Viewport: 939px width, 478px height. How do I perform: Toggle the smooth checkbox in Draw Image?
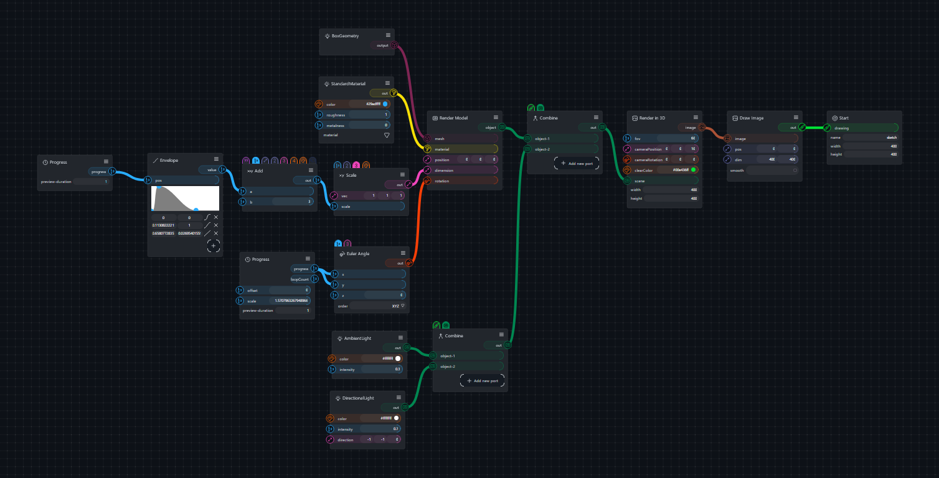click(795, 171)
